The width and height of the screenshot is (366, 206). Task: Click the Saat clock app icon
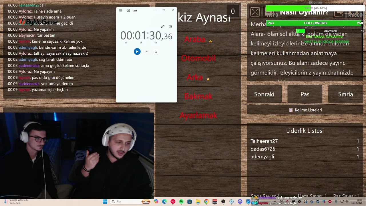(128, 11)
